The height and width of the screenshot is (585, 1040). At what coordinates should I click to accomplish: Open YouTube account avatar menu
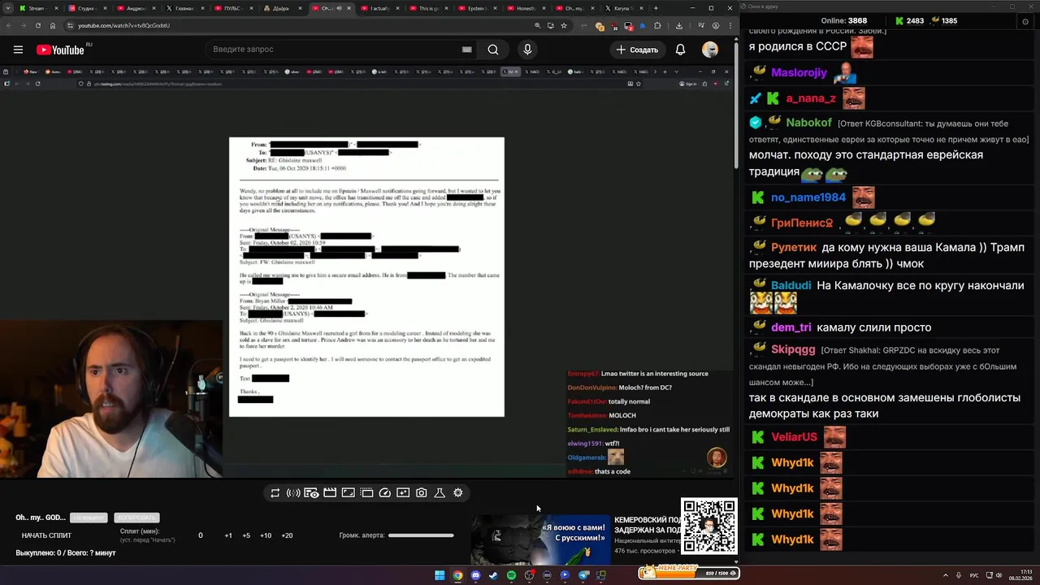pyautogui.click(x=710, y=50)
